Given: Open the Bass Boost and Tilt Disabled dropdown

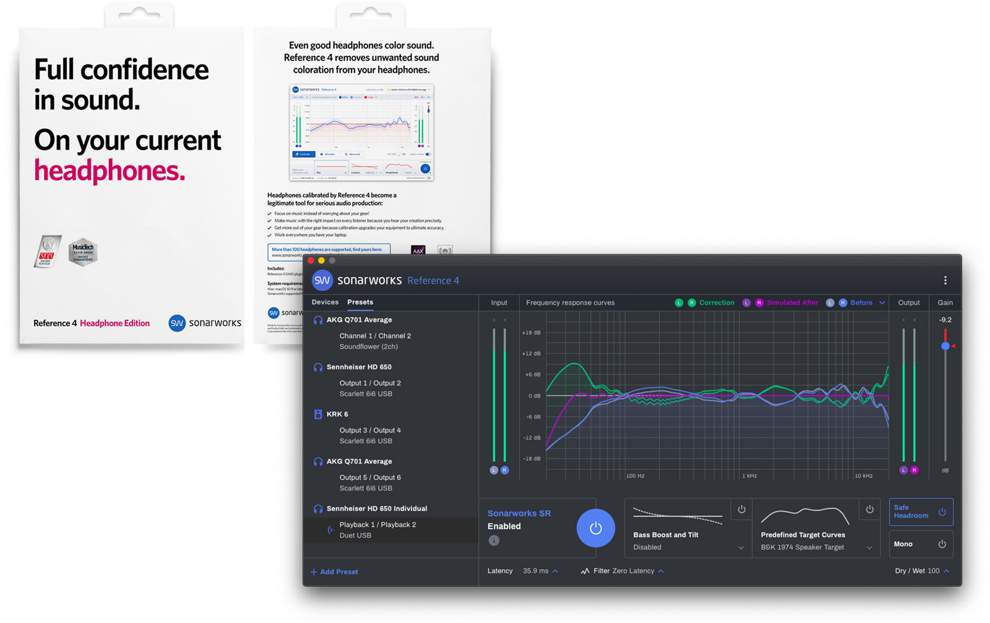Looking at the screenshot, I should point(688,548).
